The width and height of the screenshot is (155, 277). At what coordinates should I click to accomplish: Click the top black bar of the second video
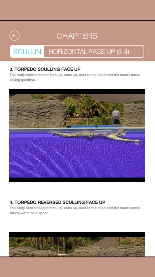coord(77,235)
